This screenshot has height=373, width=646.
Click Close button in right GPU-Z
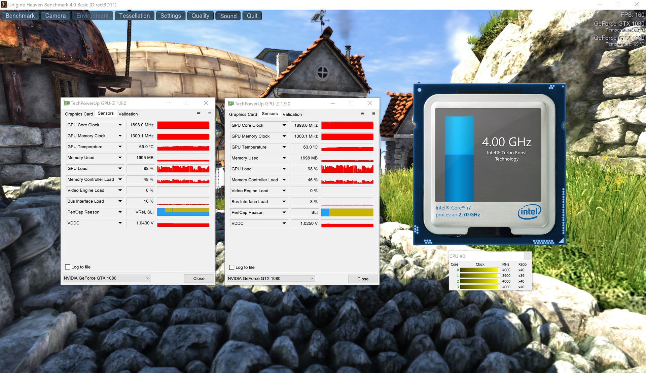[362, 279]
